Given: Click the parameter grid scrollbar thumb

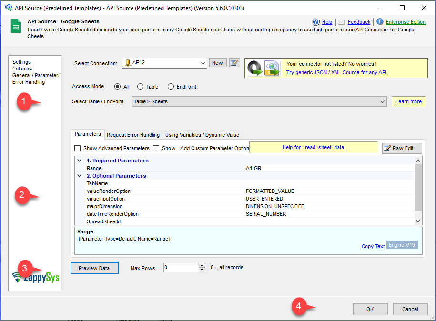Looking at the screenshot, I should click(x=418, y=188).
